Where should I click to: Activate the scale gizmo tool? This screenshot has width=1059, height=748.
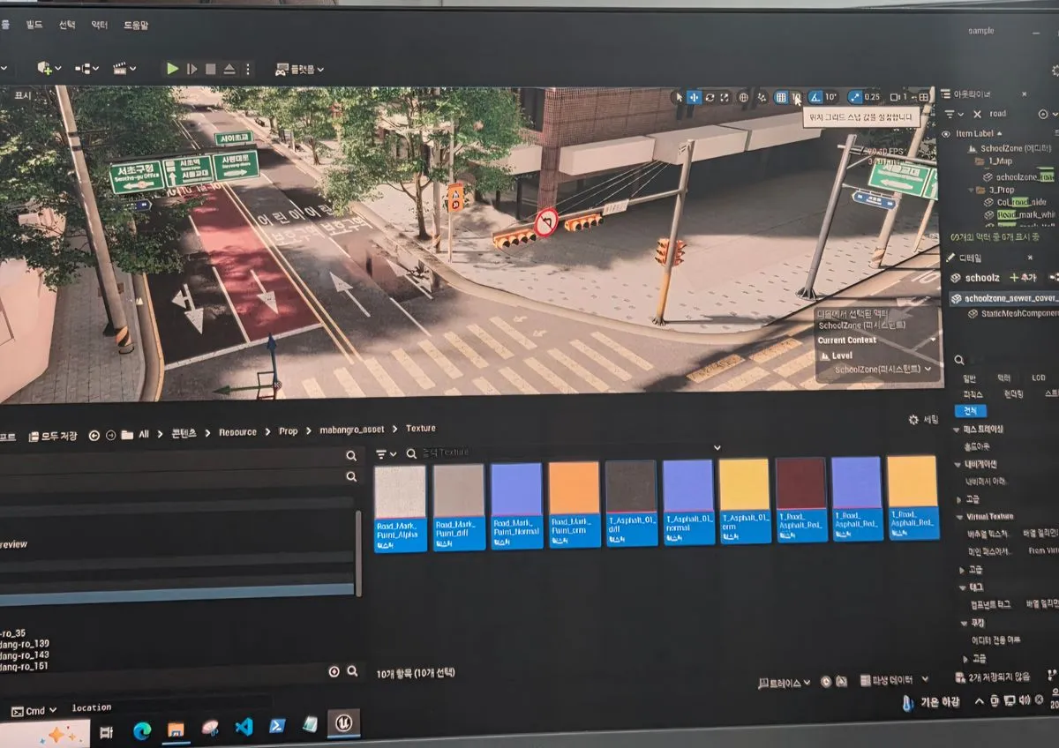click(725, 97)
